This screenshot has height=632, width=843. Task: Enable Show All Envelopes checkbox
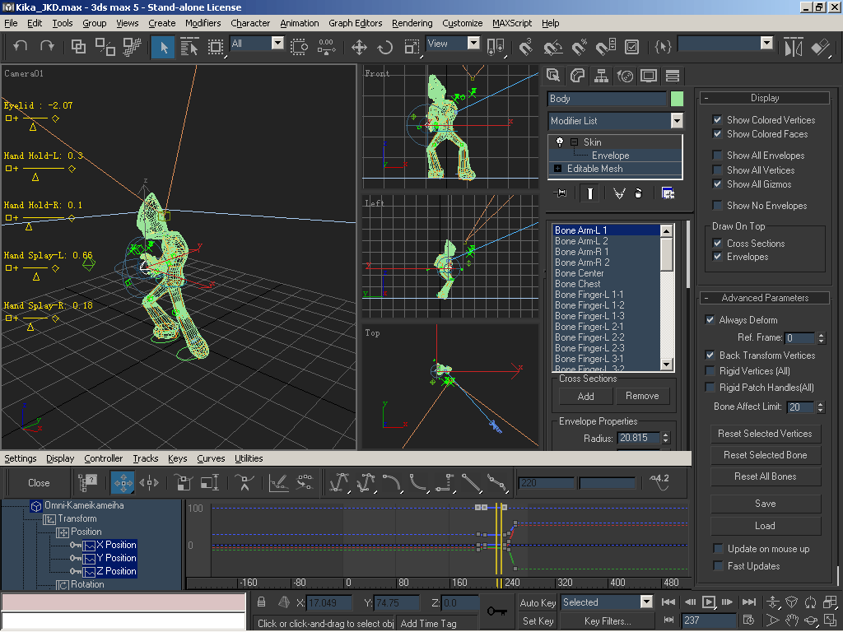(x=717, y=156)
